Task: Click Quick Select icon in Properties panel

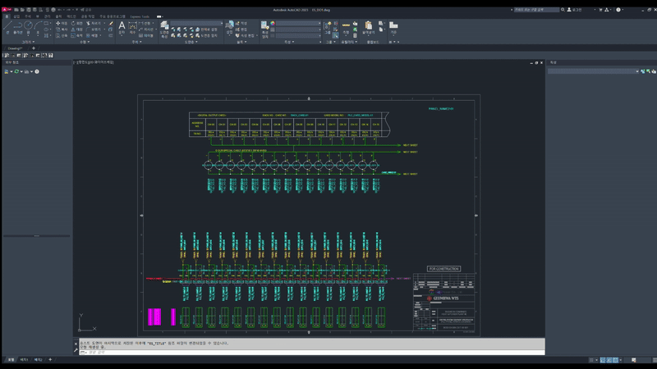Action: [x=654, y=71]
